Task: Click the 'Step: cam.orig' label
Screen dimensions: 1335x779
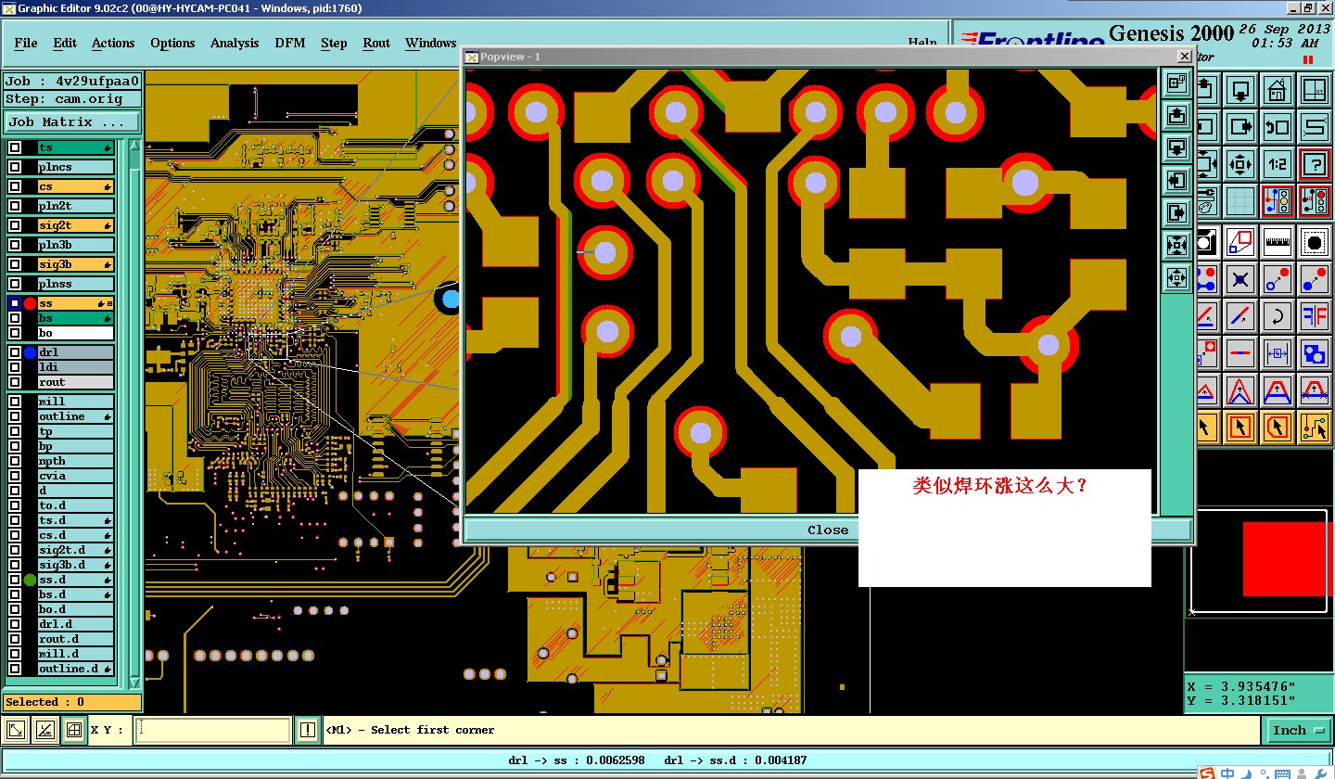Action: coord(72,98)
